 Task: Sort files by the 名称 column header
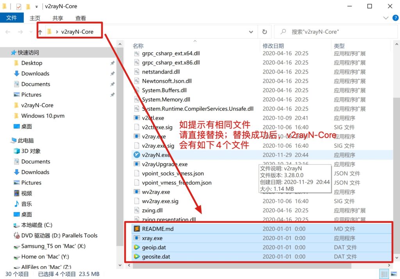[x=138, y=46]
